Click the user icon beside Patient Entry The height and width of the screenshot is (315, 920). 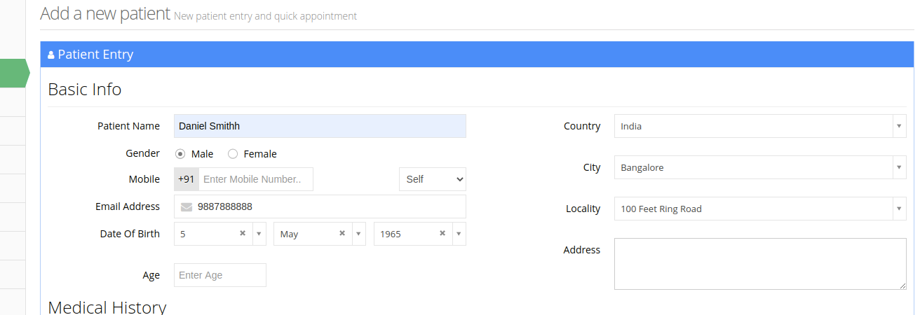(51, 55)
